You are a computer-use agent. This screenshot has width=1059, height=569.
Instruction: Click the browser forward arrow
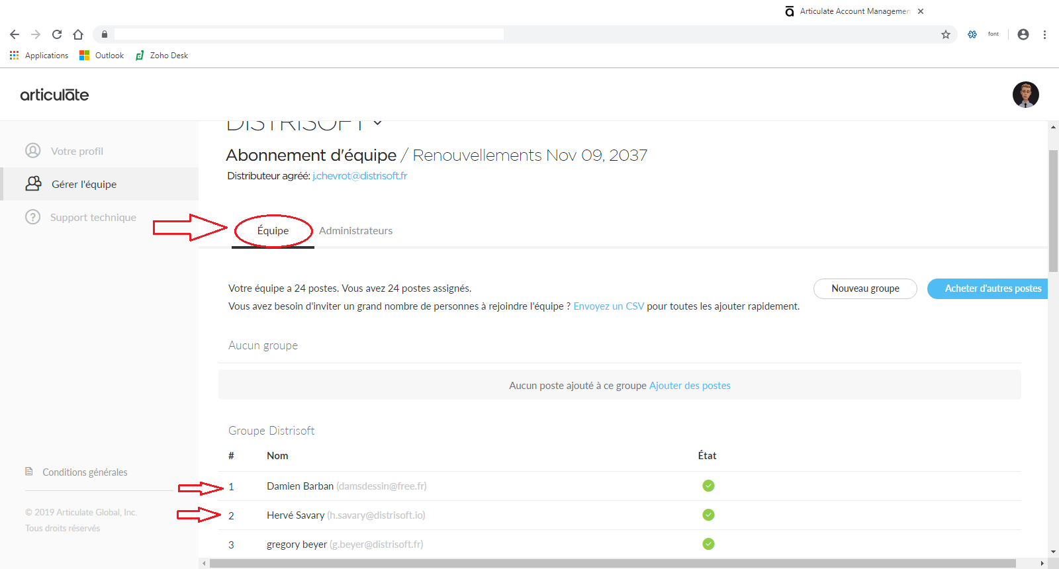[x=36, y=34]
